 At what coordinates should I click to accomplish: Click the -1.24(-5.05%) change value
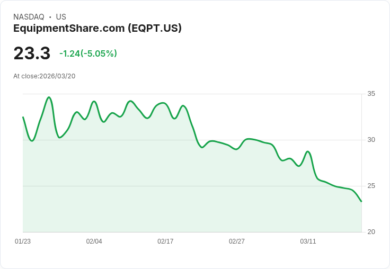(88, 53)
